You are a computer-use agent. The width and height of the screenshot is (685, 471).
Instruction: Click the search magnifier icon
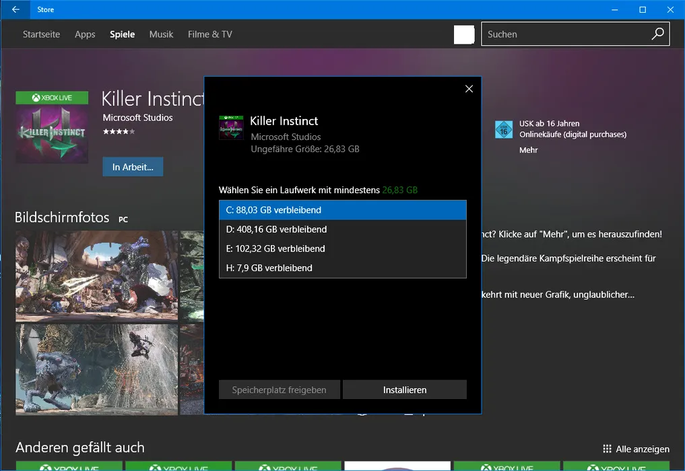coord(657,34)
